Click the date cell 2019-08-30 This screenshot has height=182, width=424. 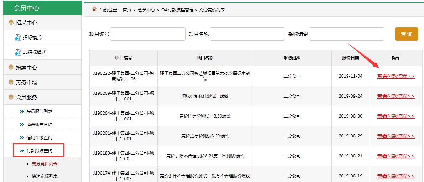(351, 116)
